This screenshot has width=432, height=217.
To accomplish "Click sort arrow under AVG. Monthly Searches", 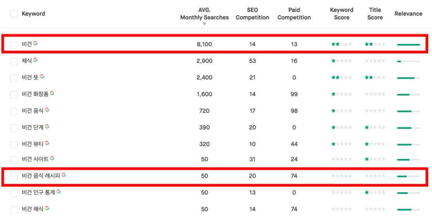I will (x=204, y=24).
